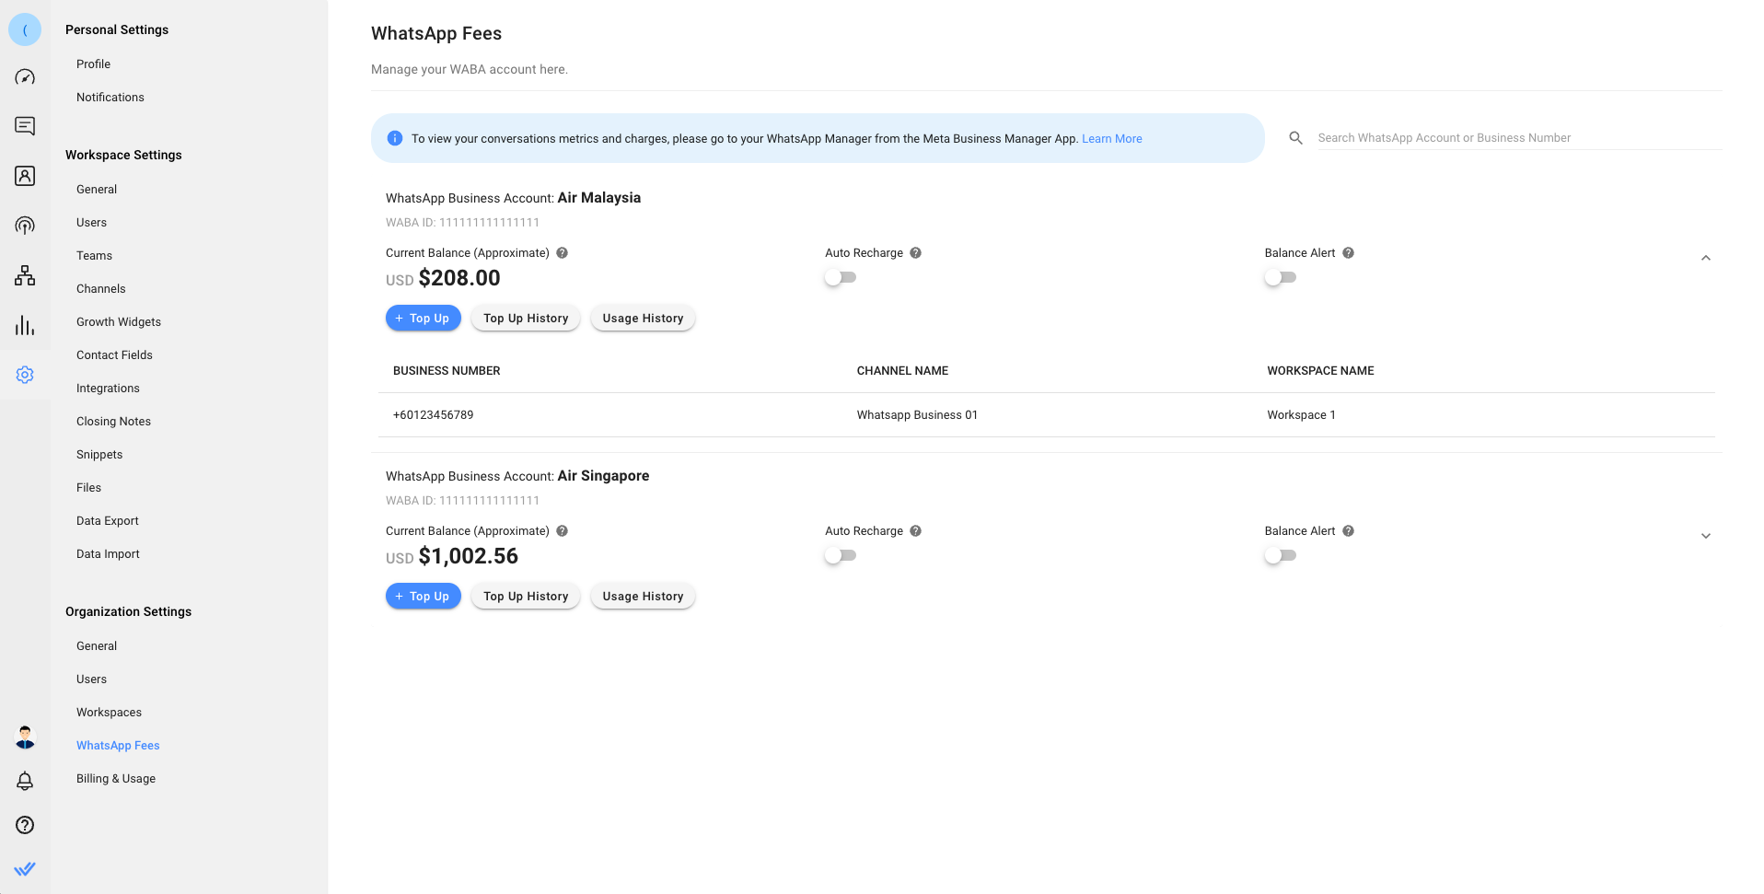The width and height of the screenshot is (1764, 894).
Task: Click WORKSPACE NAME column header
Action: pos(1320,371)
